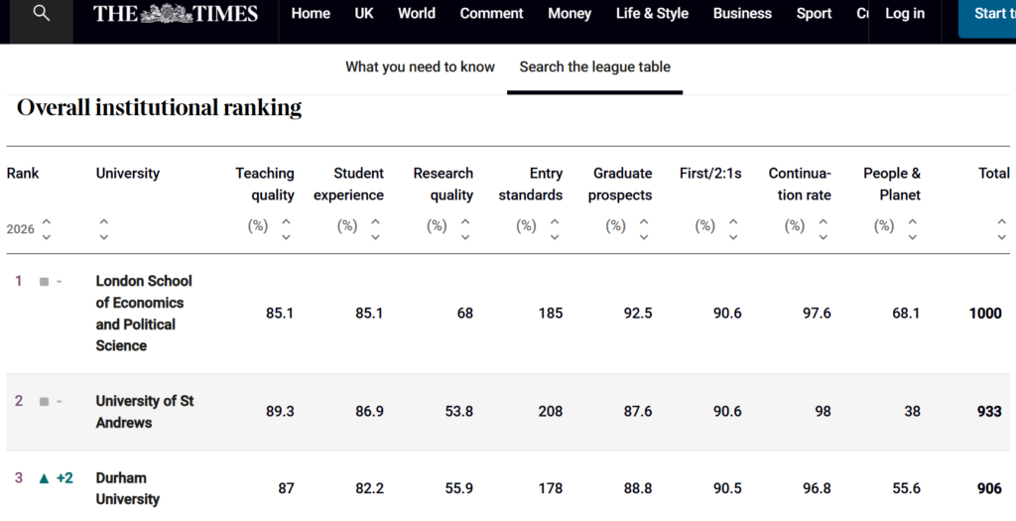The height and width of the screenshot is (521, 1016).
Task: Sort by Teaching quality arrows
Action: (286, 229)
